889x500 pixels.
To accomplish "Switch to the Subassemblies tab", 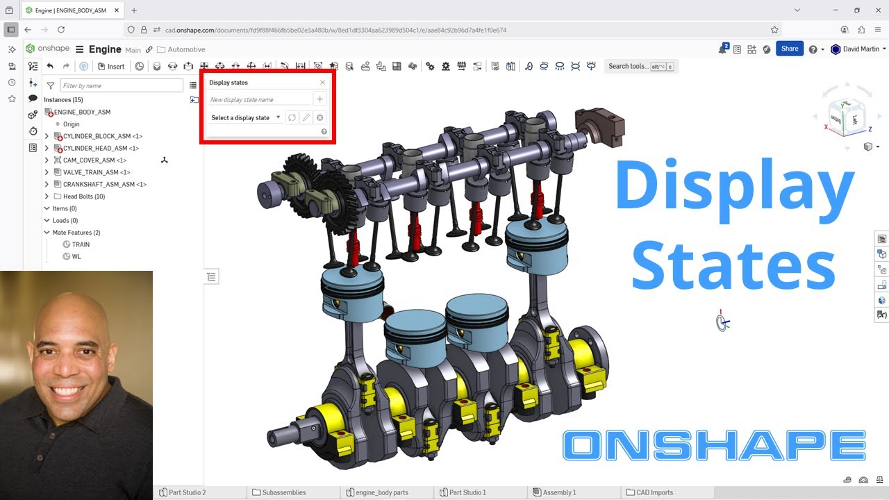I will pos(279,492).
